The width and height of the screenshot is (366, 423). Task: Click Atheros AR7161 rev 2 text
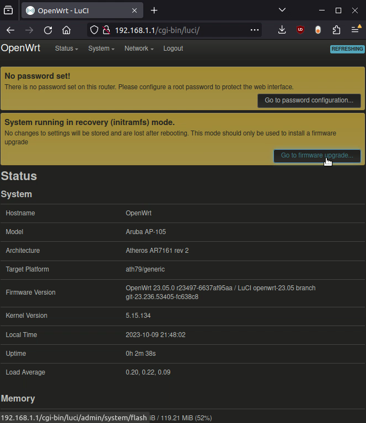tap(157, 251)
